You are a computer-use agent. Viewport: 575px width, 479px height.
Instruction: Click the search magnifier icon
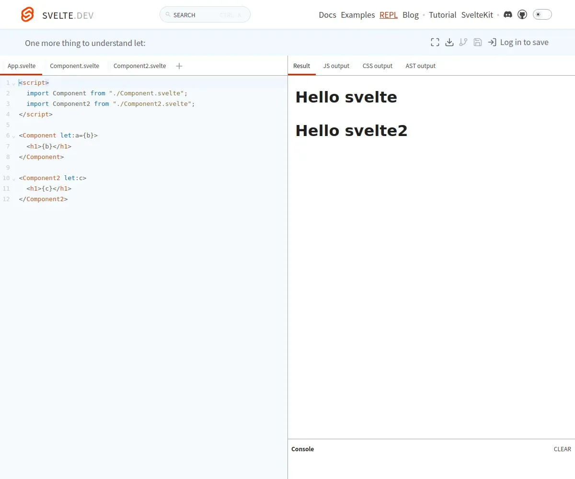pyautogui.click(x=168, y=15)
